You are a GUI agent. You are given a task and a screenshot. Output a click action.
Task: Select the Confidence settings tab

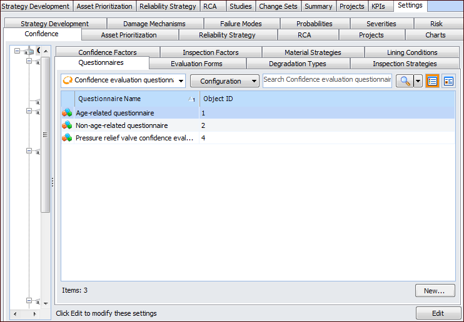(x=41, y=34)
